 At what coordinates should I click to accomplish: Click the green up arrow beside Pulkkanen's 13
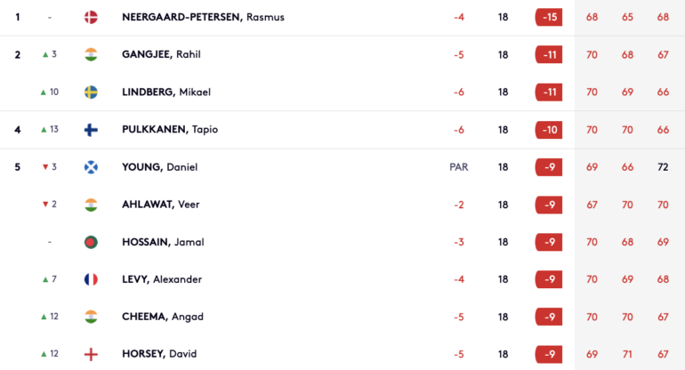[x=44, y=130]
